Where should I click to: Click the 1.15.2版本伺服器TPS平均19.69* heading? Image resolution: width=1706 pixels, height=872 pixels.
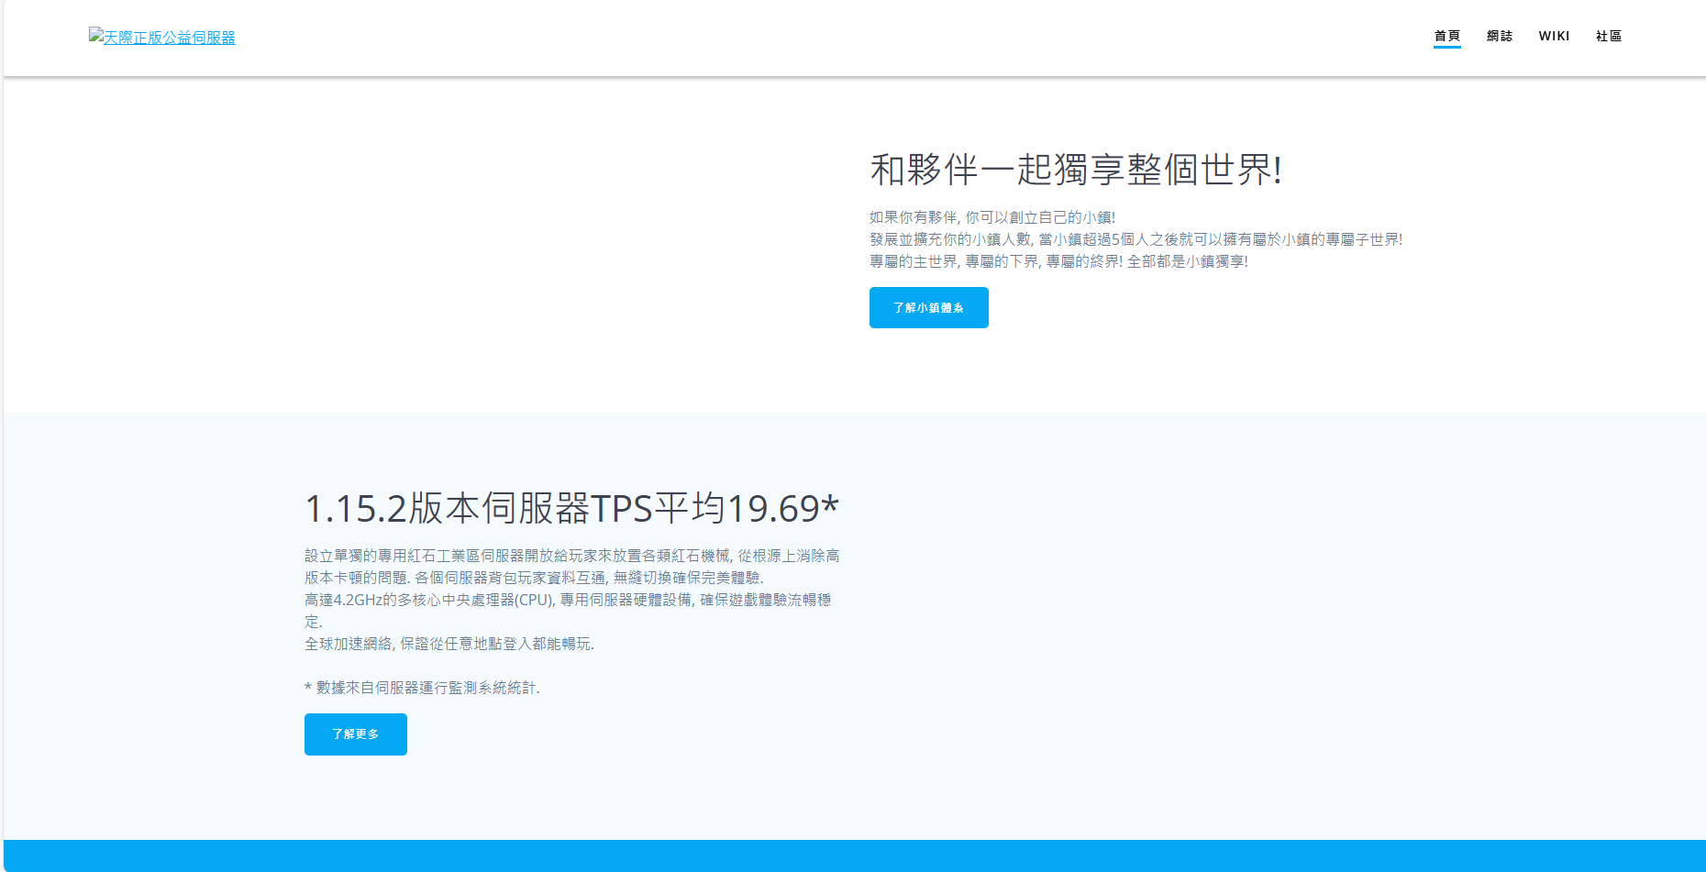pyautogui.click(x=571, y=508)
